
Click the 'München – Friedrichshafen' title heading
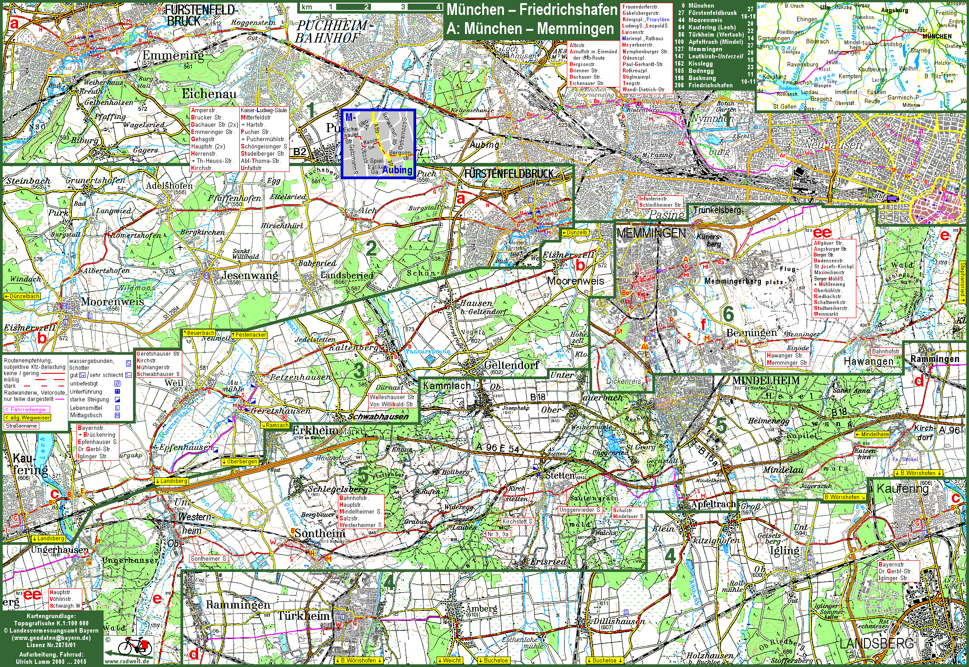(532, 10)
